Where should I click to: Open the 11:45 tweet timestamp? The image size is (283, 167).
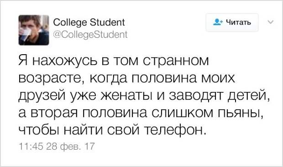click(x=31, y=147)
